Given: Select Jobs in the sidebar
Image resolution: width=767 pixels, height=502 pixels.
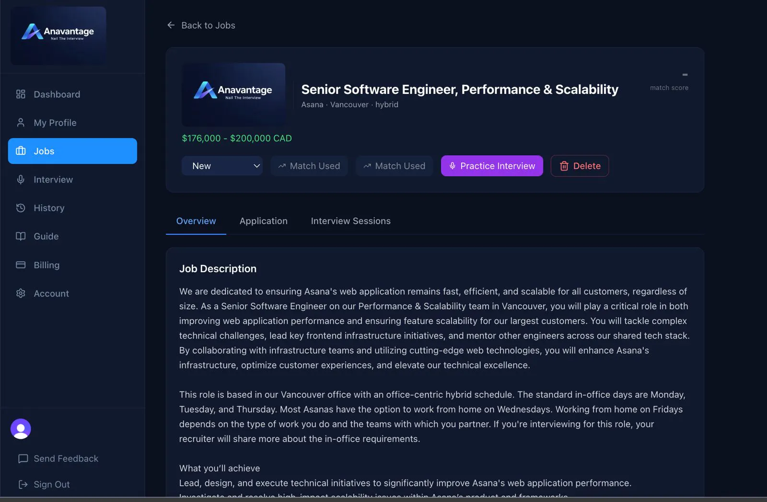Looking at the screenshot, I should click(72, 151).
